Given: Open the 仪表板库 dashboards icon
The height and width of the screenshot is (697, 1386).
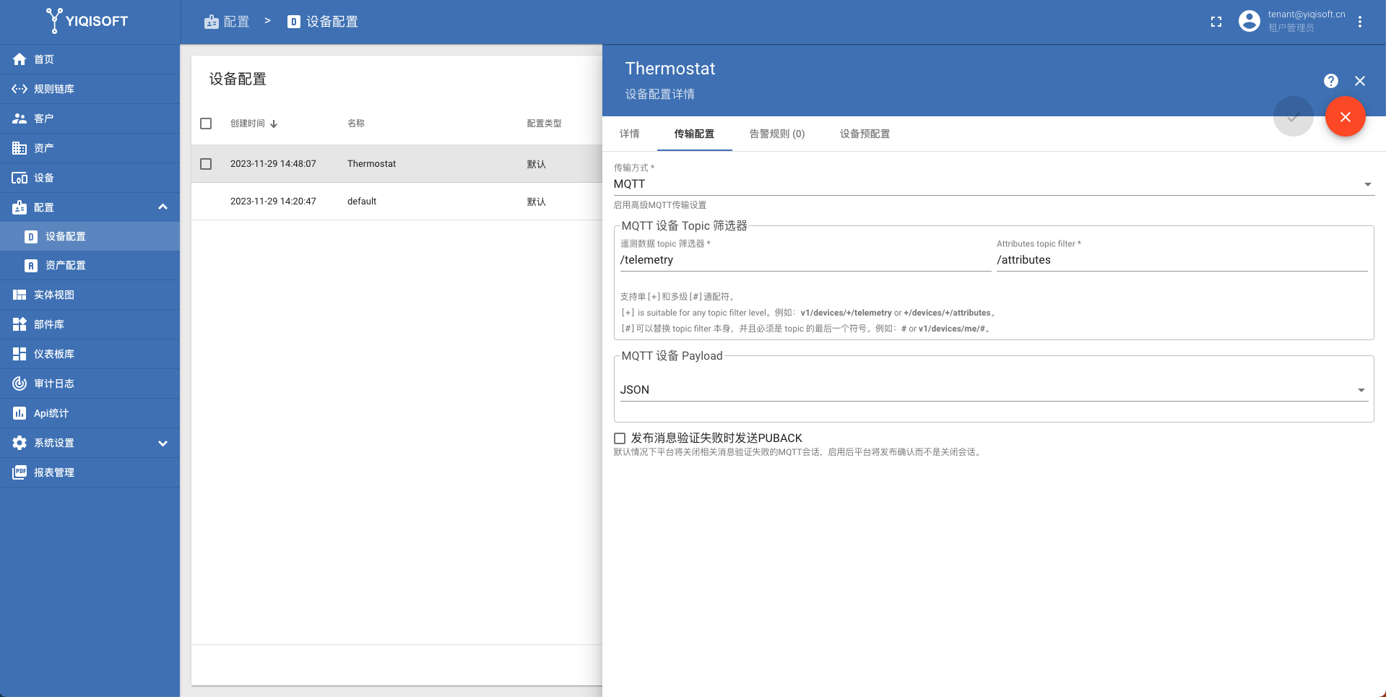Looking at the screenshot, I should click(20, 354).
